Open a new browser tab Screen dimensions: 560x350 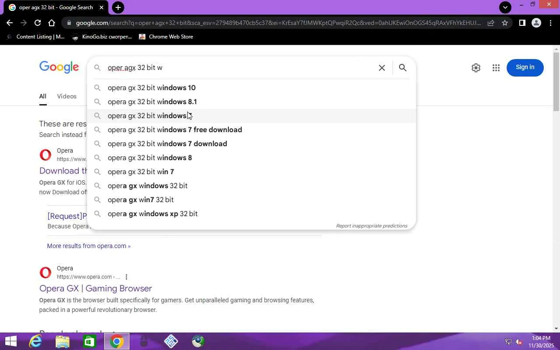[x=118, y=7]
